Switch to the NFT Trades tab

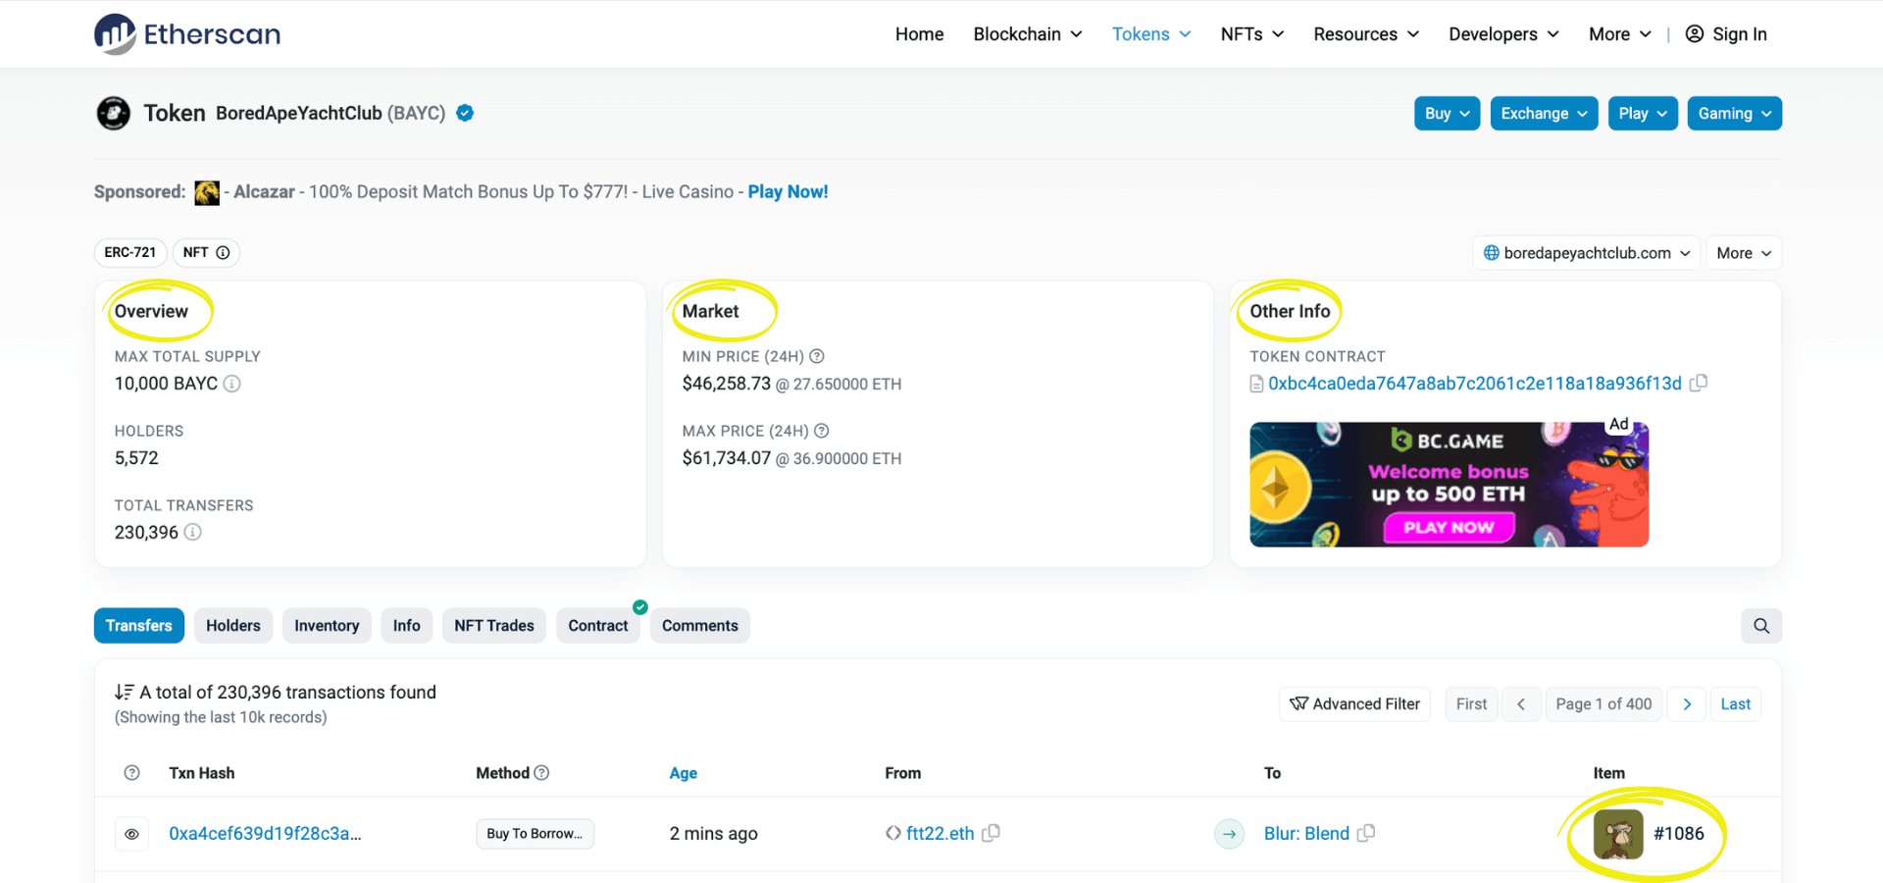click(493, 625)
